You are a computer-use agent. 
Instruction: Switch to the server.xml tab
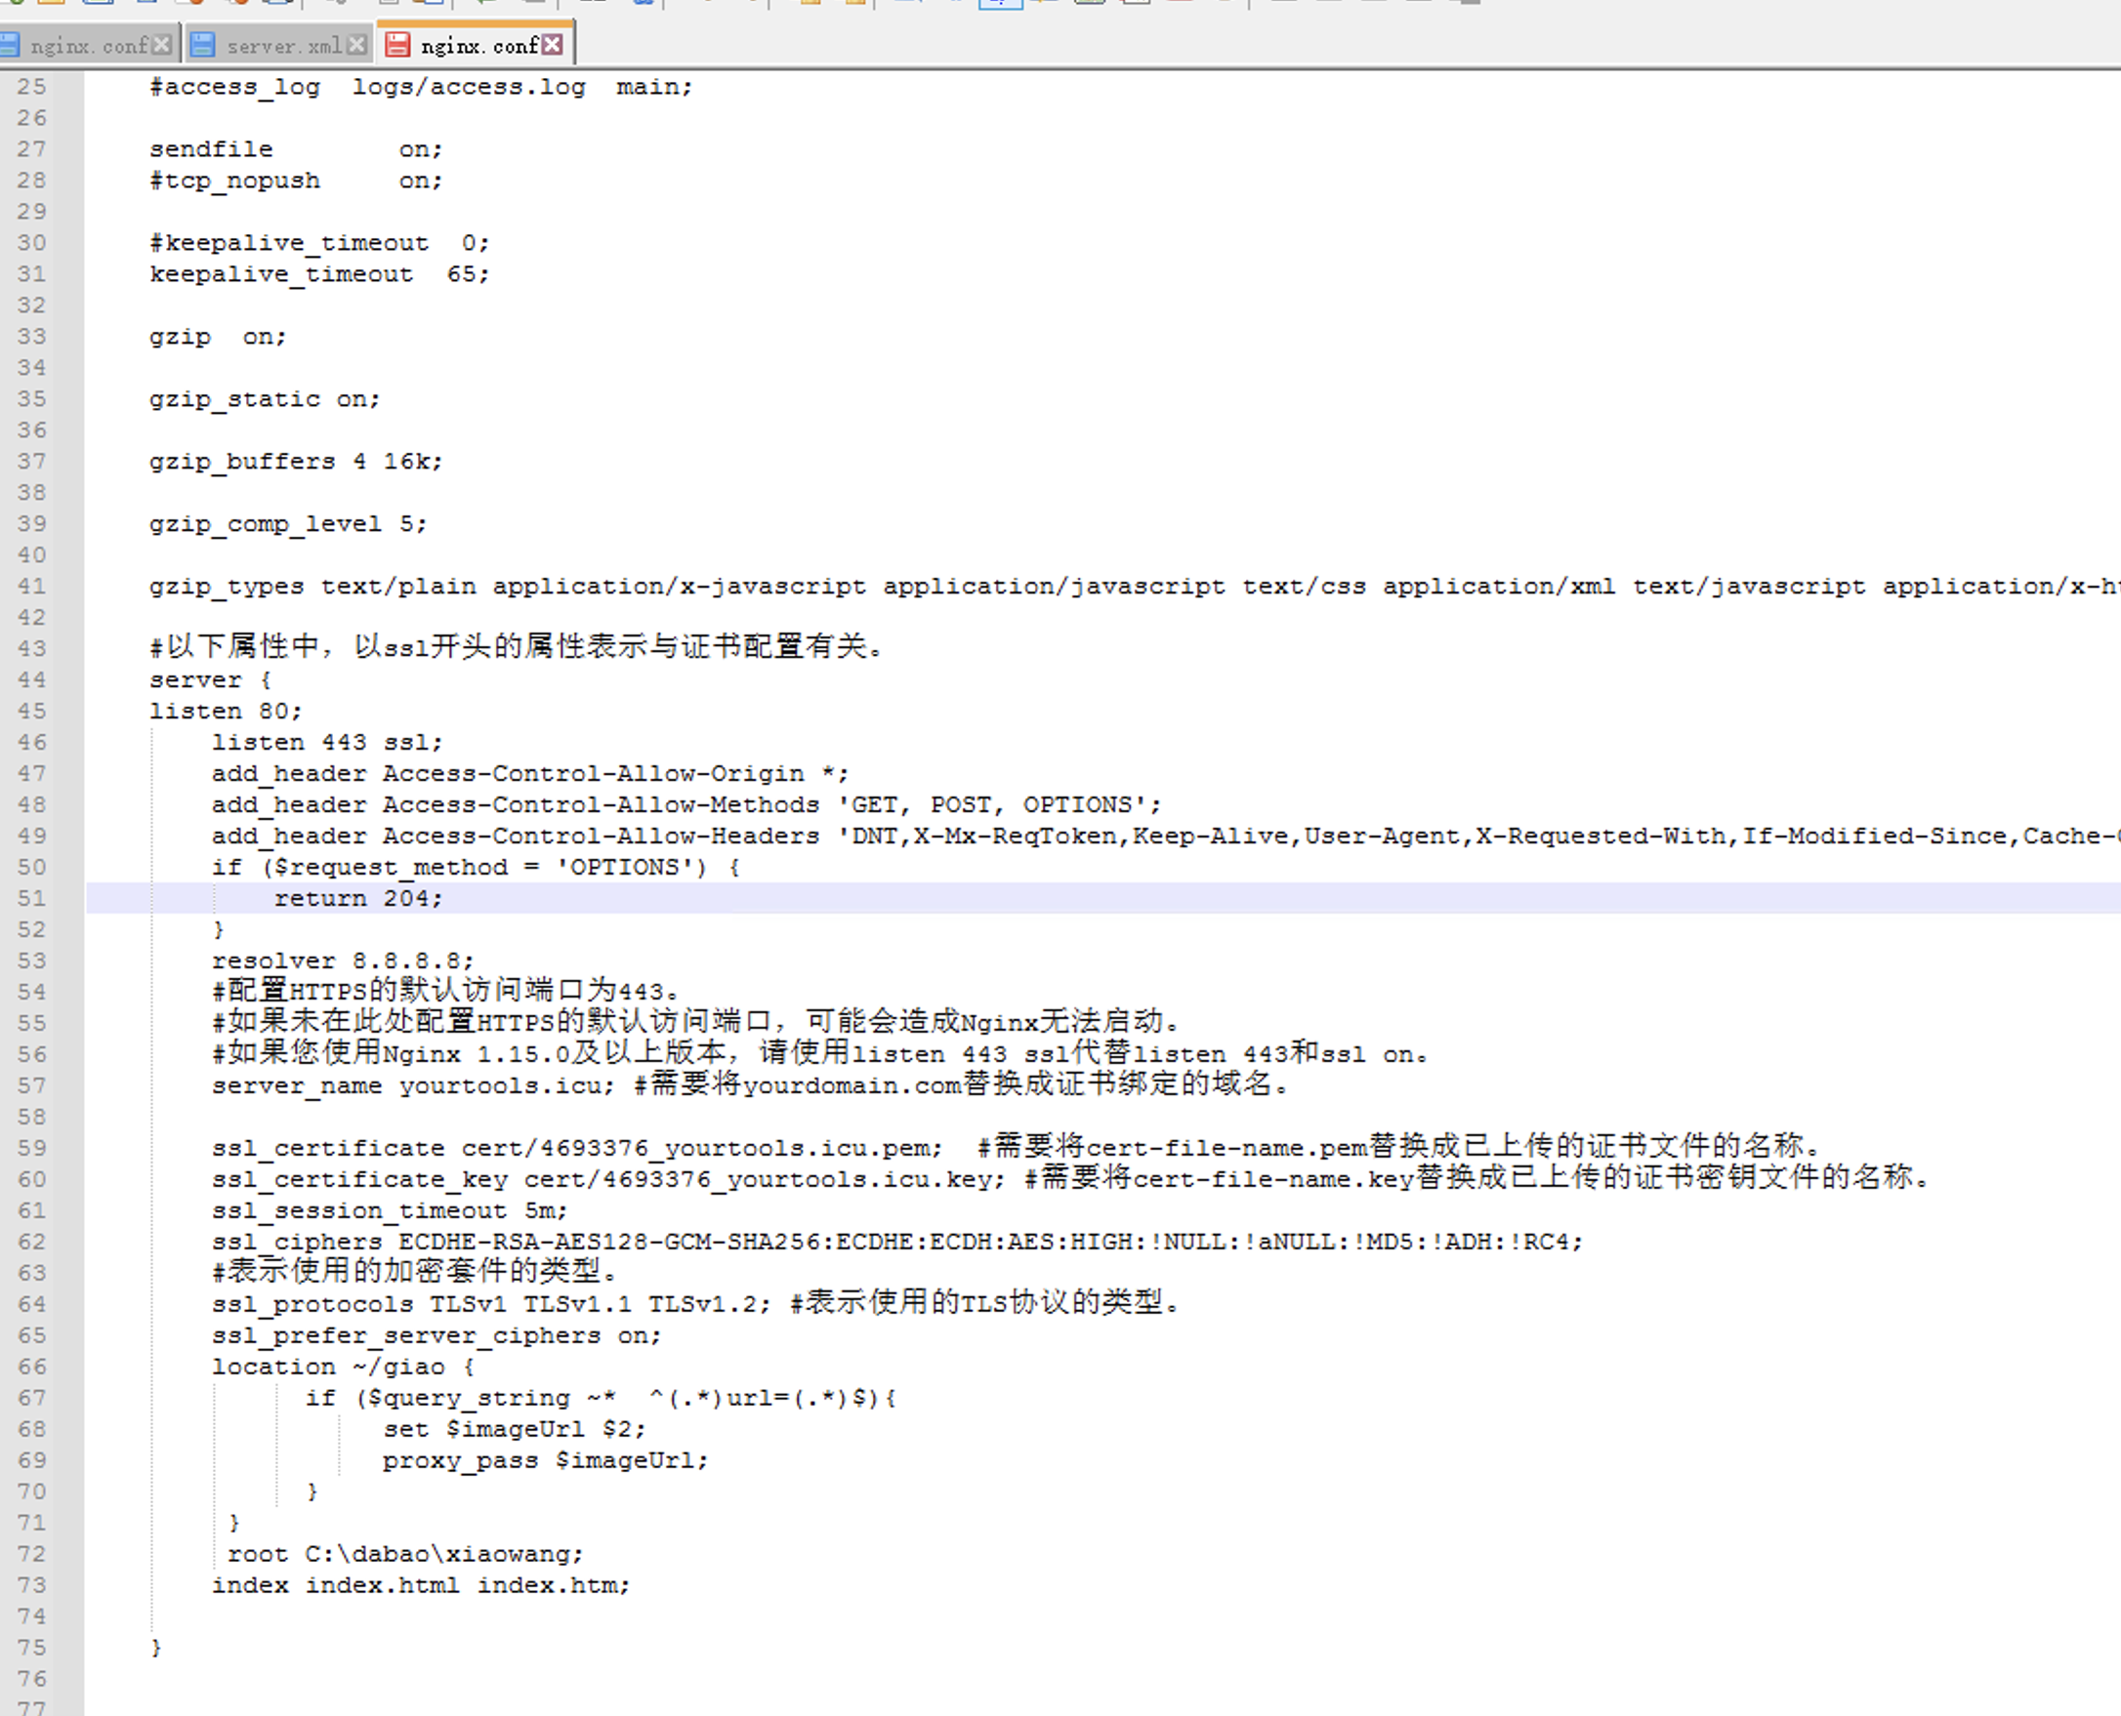click(x=283, y=46)
